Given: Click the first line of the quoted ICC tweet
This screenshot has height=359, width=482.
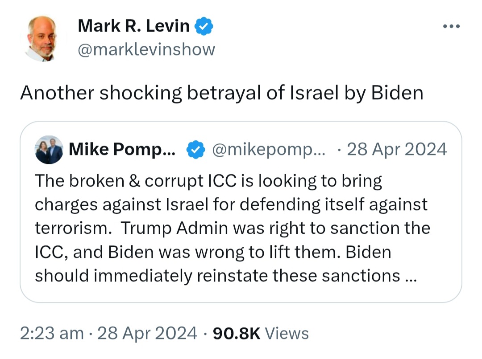Looking at the screenshot, I should (x=208, y=181).
